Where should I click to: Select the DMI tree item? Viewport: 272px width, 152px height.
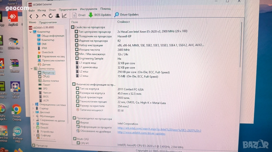pos(42,44)
